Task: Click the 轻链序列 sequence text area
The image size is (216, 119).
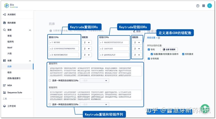Action: point(95,95)
